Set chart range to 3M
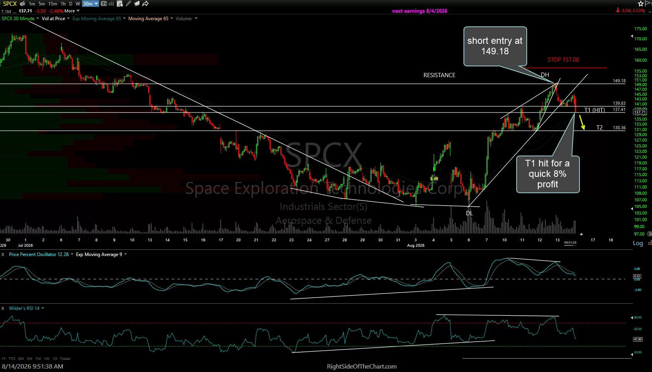This screenshot has width=652, height=372. (x=29, y=359)
